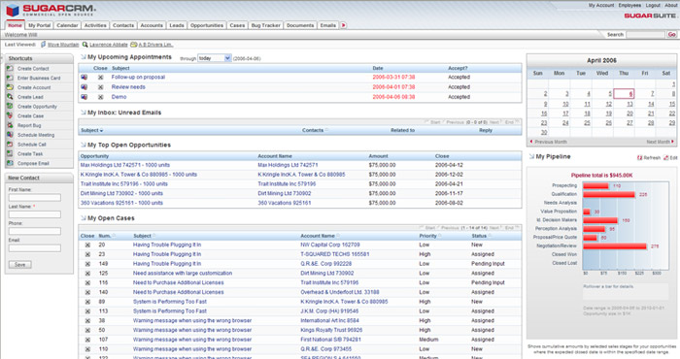Open the Documents tab
The width and height of the screenshot is (680, 359).
[300, 25]
